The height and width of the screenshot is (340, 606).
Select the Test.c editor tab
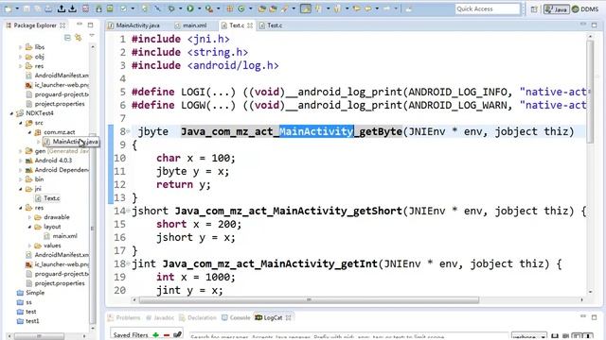coord(272,25)
